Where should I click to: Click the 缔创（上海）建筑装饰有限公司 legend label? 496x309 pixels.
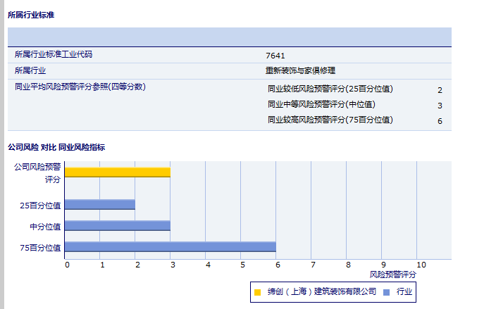click(321, 291)
